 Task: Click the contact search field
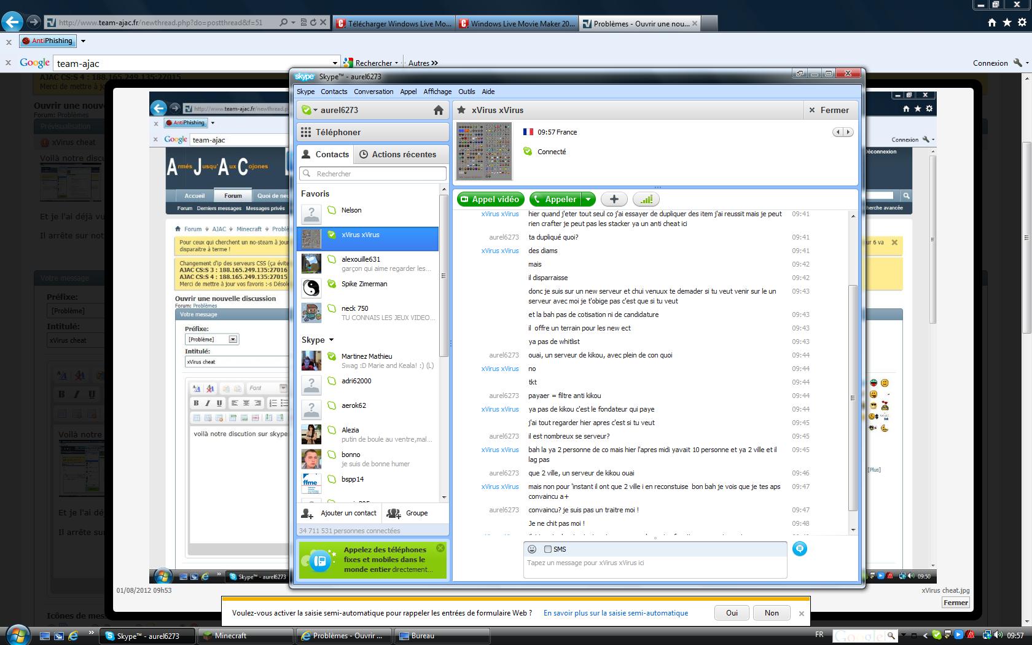click(373, 174)
